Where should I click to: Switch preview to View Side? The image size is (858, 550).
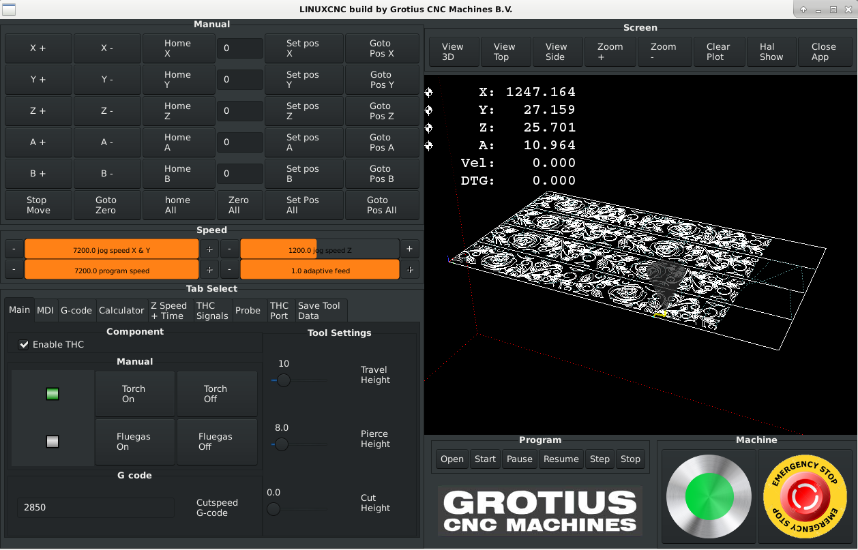point(557,52)
